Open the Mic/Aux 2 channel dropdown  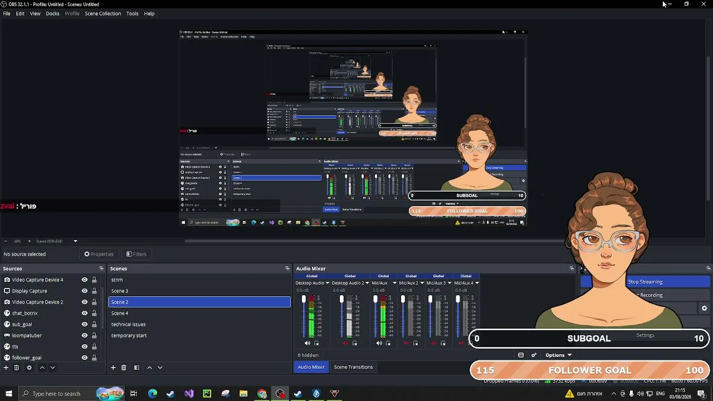(x=422, y=283)
